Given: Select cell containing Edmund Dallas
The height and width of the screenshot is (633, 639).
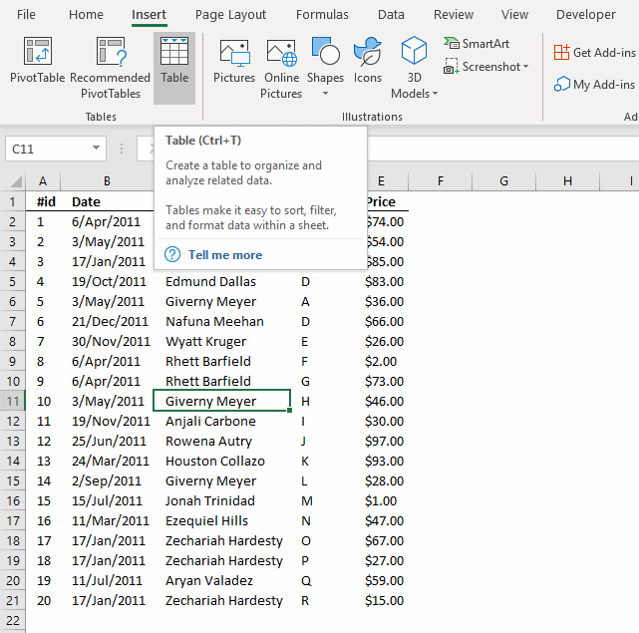Looking at the screenshot, I should pos(210,282).
